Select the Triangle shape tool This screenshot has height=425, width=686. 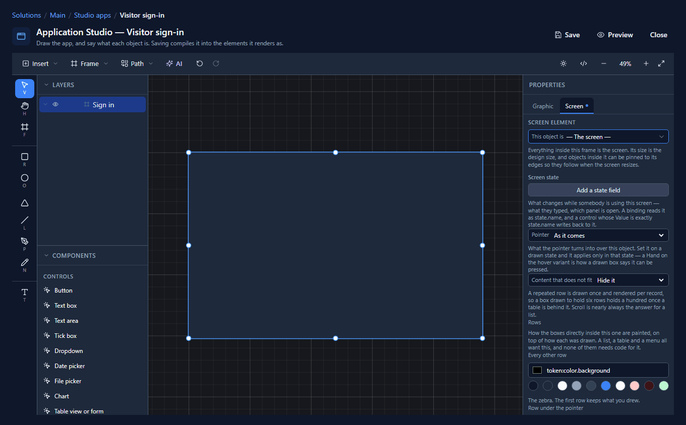tap(25, 203)
